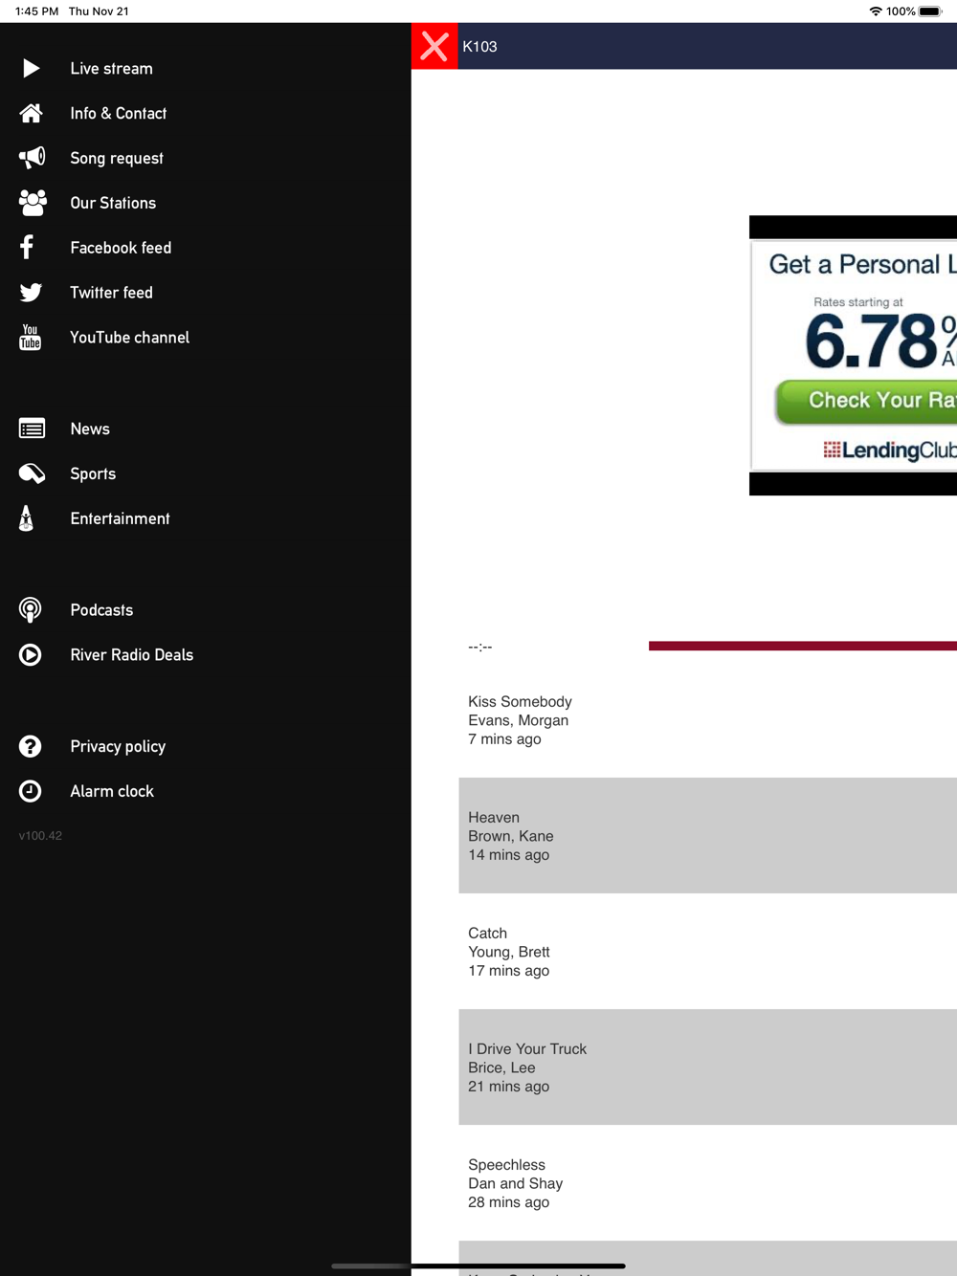Tap the Live stream play icon

point(31,69)
